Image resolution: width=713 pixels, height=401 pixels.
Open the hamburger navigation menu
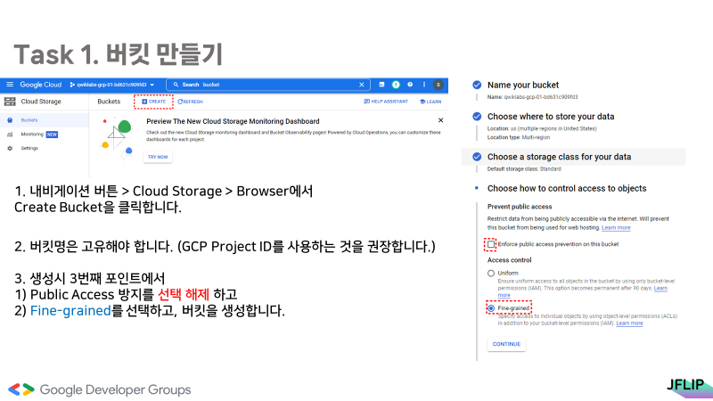[10, 85]
